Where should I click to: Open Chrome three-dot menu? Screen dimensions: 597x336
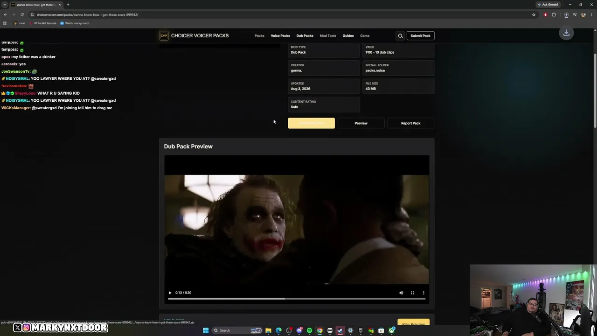(x=591, y=14)
